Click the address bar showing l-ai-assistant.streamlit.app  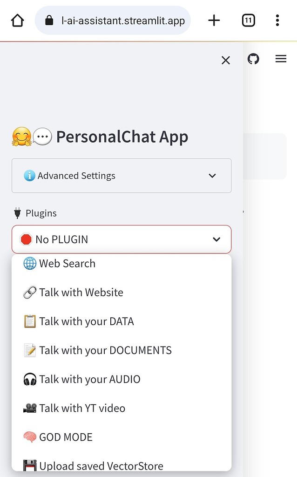coord(112,20)
